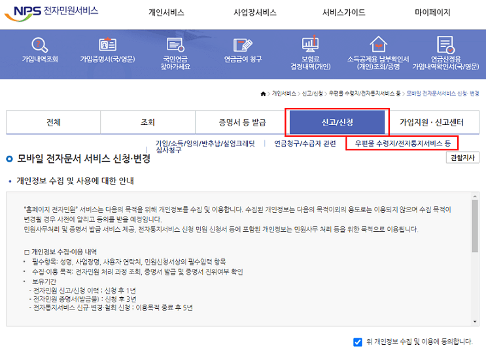Click the privacy notice scrollbar down arrow

point(475,321)
